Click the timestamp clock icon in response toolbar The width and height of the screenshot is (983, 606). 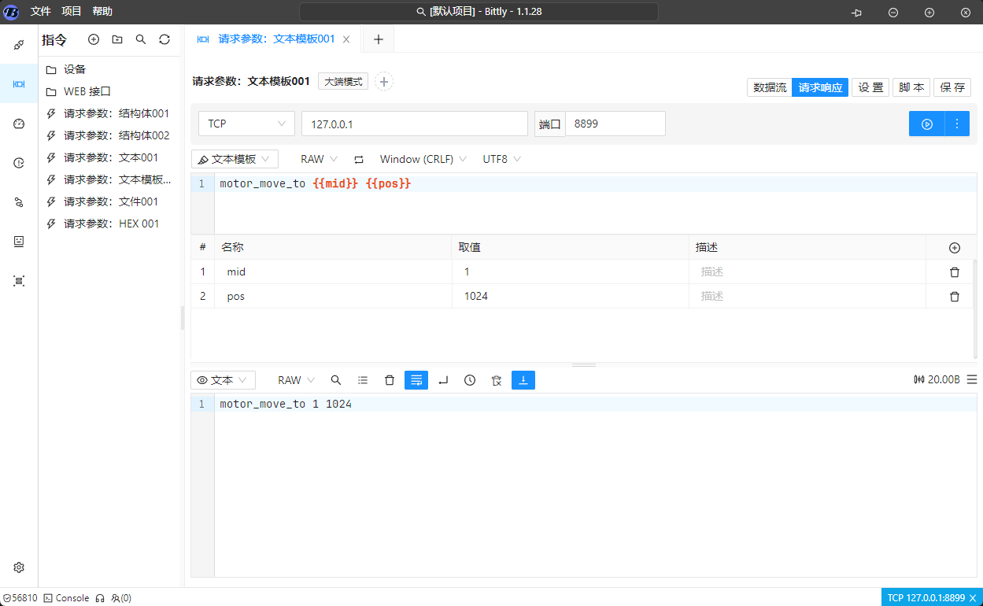coord(470,380)
